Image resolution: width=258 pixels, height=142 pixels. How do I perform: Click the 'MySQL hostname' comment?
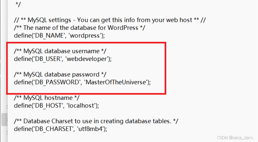click(46, 98)
